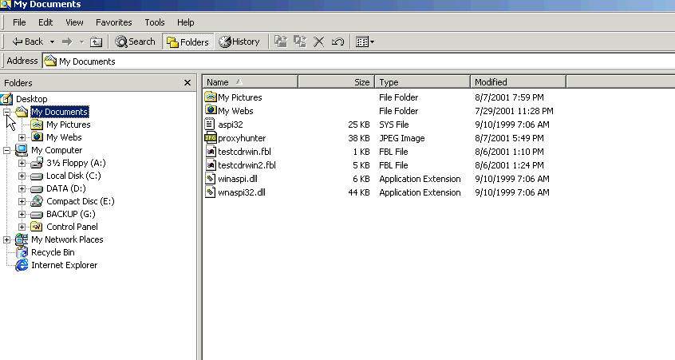Click the 3½ Floppy (A:) drive icon
The height and width of the screenshot is (360, 675).
click(x=37, y=163)
